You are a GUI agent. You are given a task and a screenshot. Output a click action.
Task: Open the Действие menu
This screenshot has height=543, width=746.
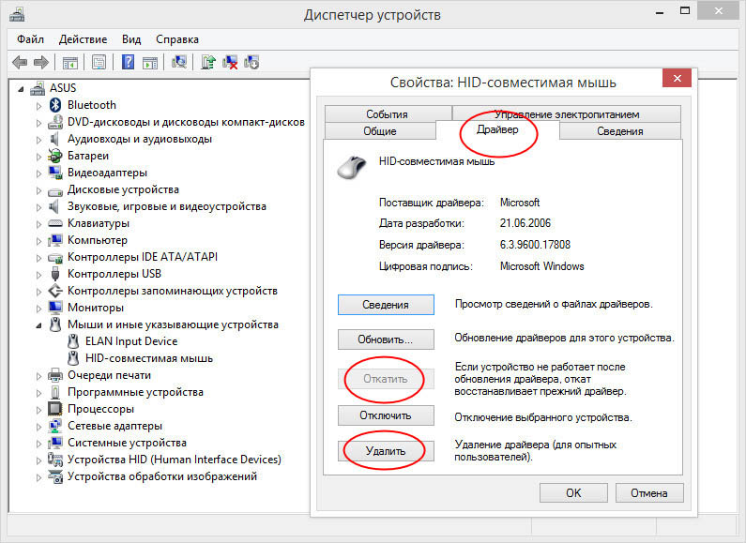(x=83, y=39)
